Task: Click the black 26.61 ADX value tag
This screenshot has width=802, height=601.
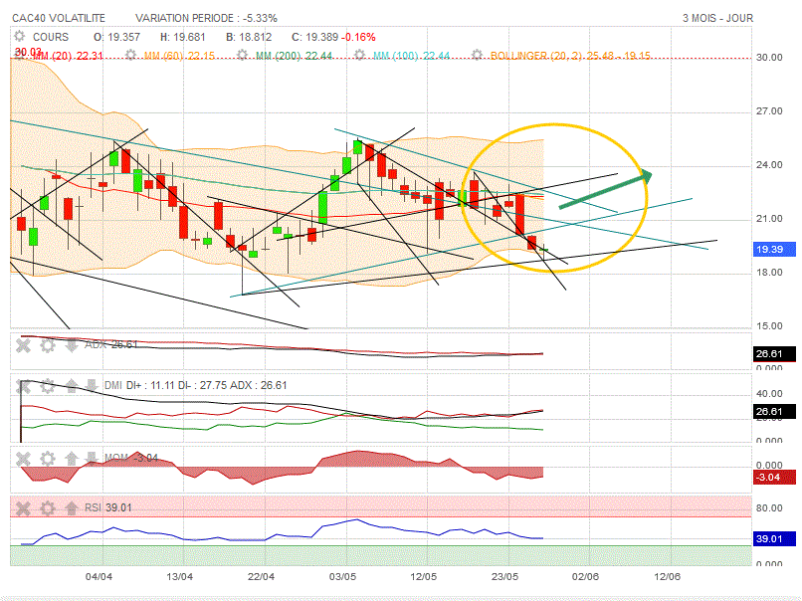Action: (775, 354)
